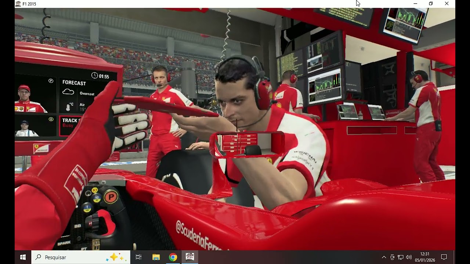Open the notification center icon
The image size is (470, 264).
444,257
